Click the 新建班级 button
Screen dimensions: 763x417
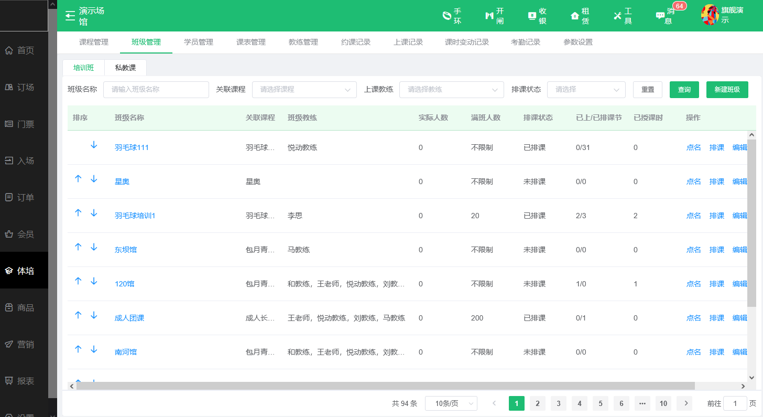pyautogui.click(x=727, y=90)
